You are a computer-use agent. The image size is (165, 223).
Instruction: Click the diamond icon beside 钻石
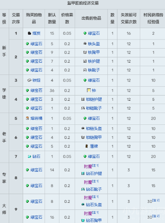coord(29,156)
